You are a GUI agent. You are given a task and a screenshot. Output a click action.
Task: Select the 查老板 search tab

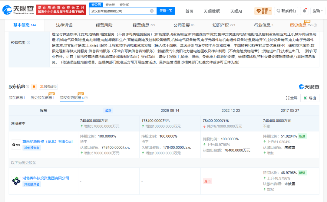[110, 5]
